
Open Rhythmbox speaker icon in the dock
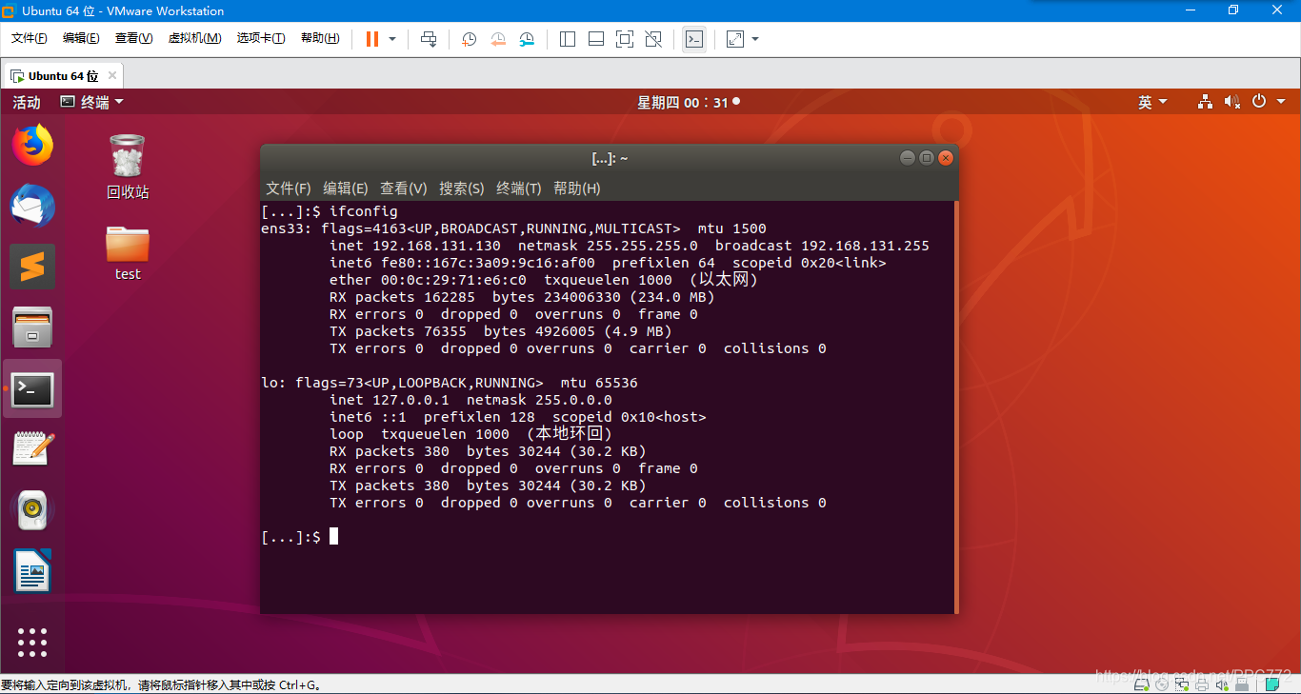click(32, 510)
